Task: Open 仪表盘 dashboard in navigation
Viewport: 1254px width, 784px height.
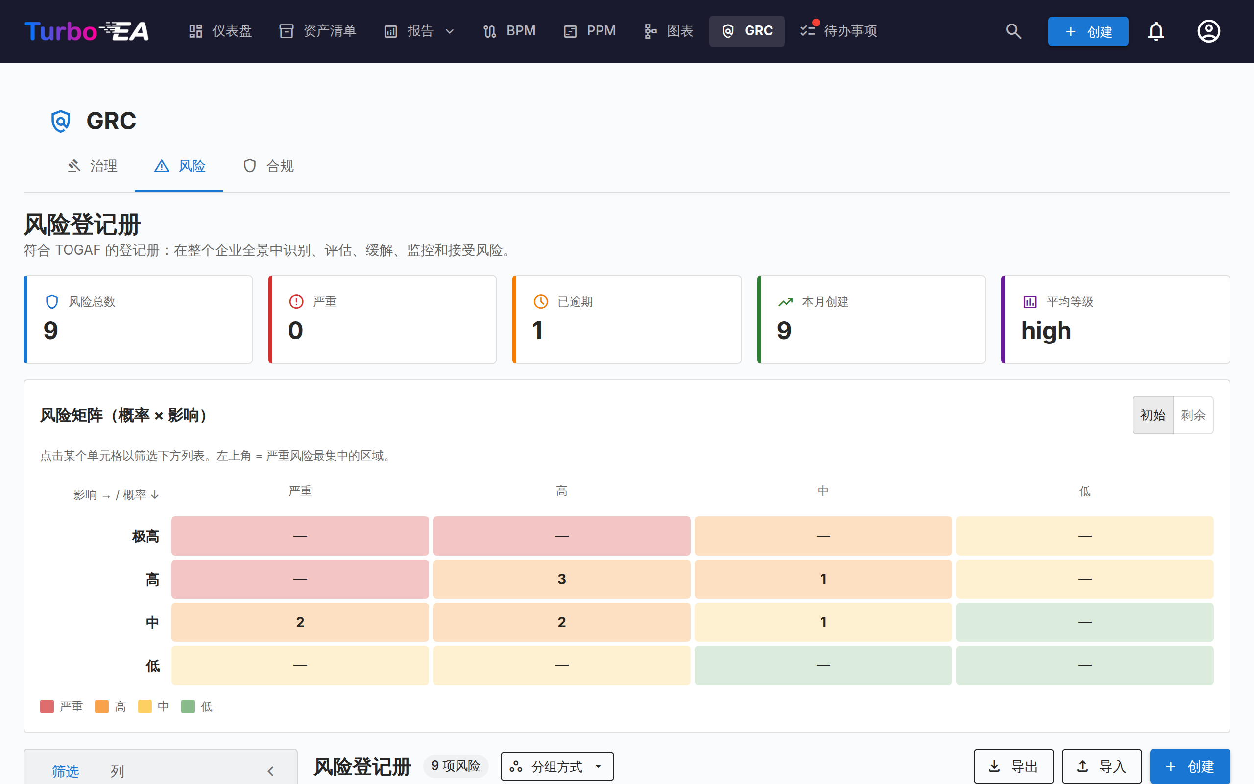Action: tap(220, 31)
